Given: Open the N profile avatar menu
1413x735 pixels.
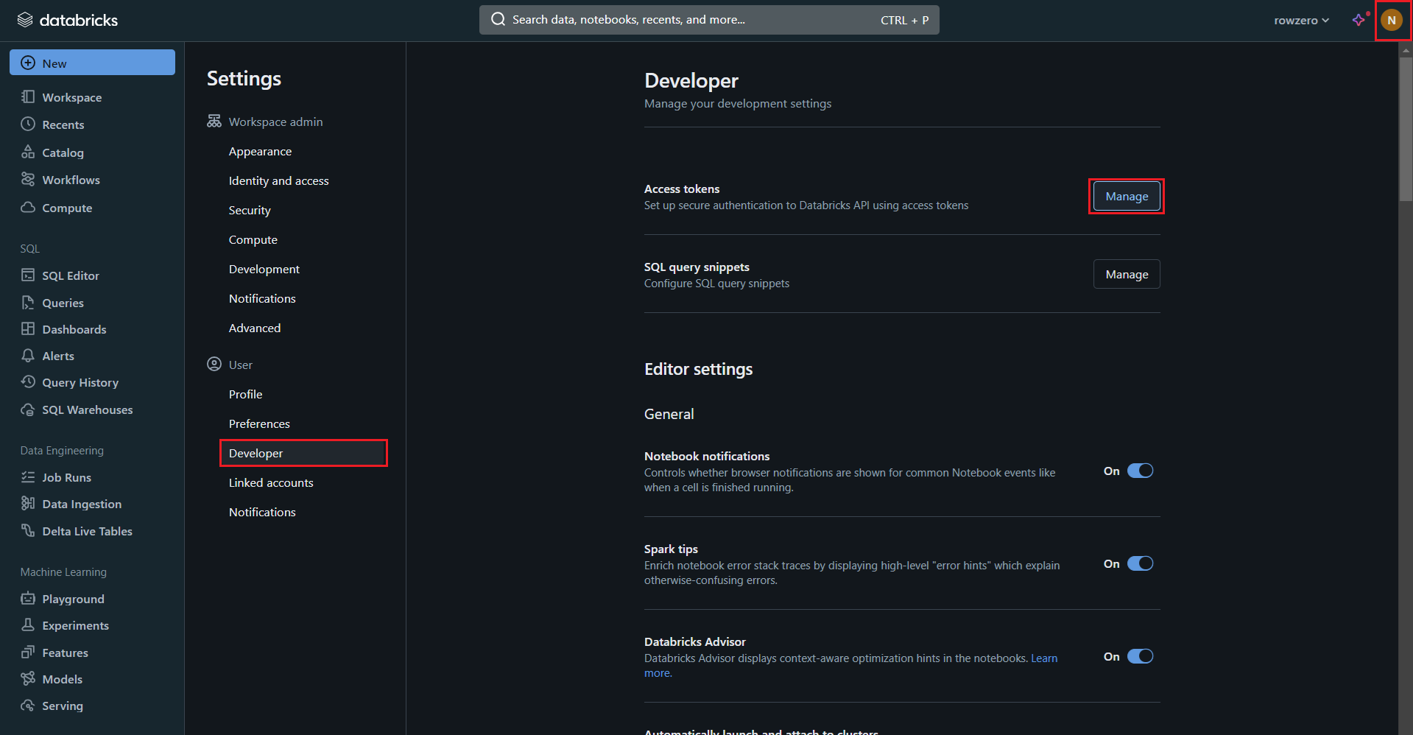Looking at the screenshot, I should pyautogui.click(x=1392, y=20).
